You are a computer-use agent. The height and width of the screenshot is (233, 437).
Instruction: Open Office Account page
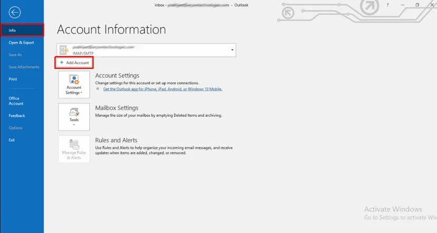point(16,101)
